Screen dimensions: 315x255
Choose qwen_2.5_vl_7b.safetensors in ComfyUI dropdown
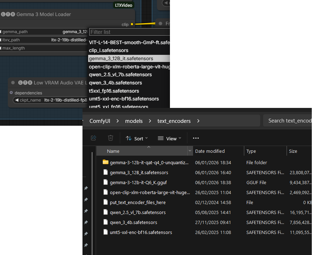129,75
